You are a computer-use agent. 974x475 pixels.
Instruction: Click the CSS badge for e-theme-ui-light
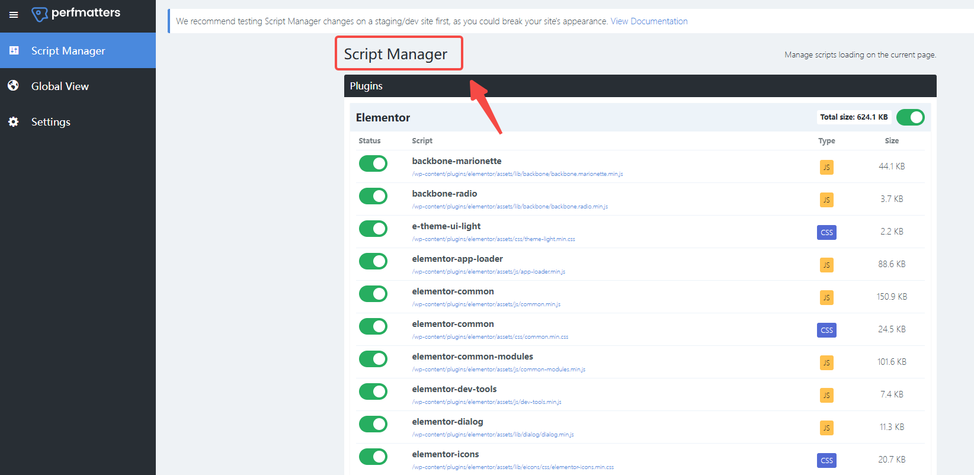[x=826, y=232]
